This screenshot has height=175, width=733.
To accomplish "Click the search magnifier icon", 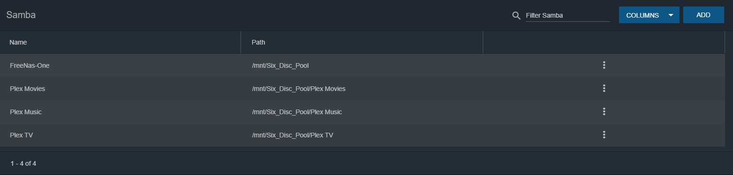I will (x=516, y=15).
